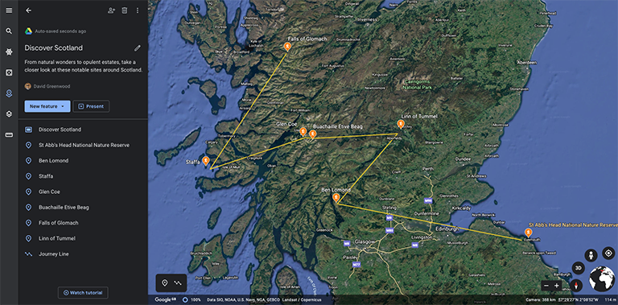Screen dimensions: 618x305
Task: Select Journey Line in feature list
Action: pos(83,254)
